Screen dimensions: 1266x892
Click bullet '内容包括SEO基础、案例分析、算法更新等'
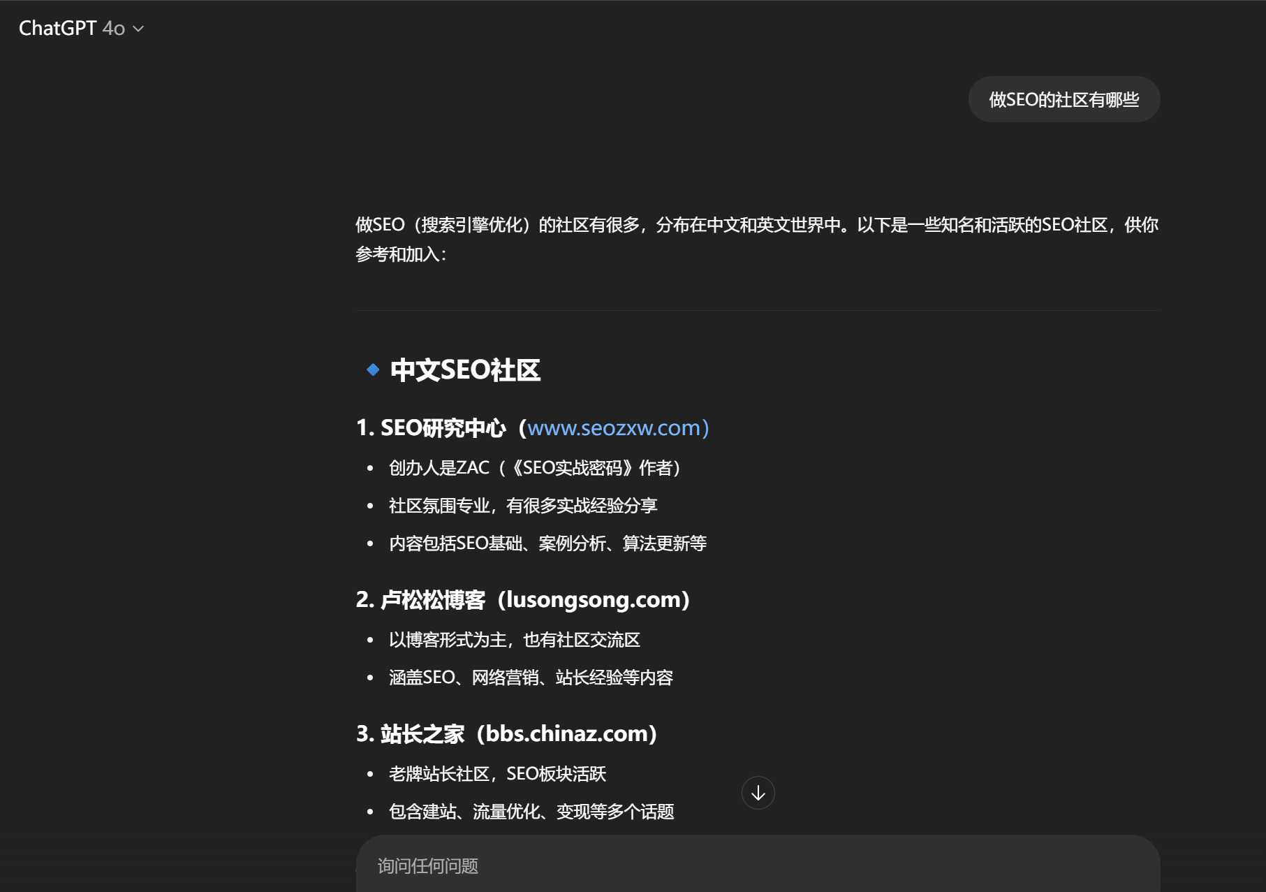coord(547,543)
